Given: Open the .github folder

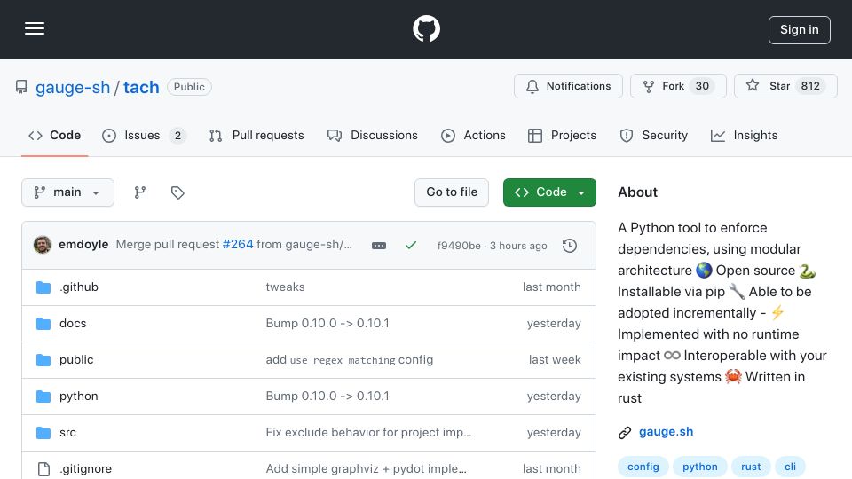Looking at the screenshot, I should (x=79, y=287).
